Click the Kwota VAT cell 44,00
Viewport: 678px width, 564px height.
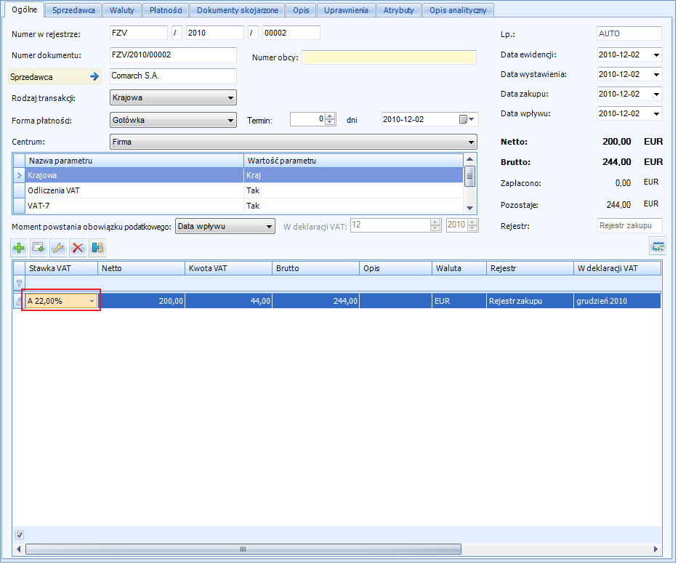tap(229, 301)
